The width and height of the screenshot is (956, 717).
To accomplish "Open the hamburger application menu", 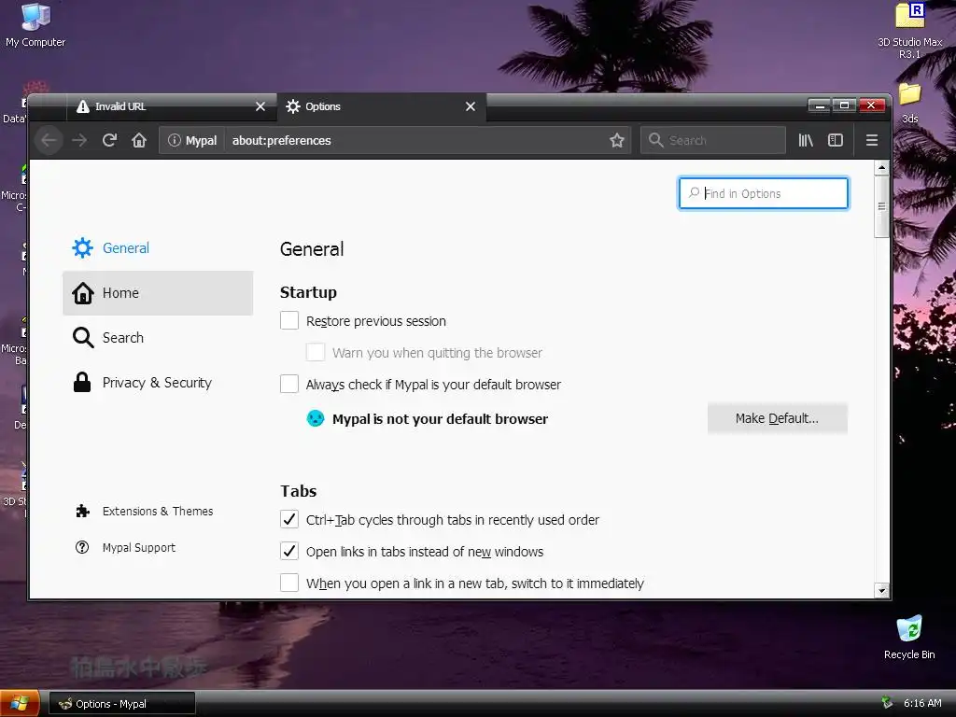I will [872, 140].
